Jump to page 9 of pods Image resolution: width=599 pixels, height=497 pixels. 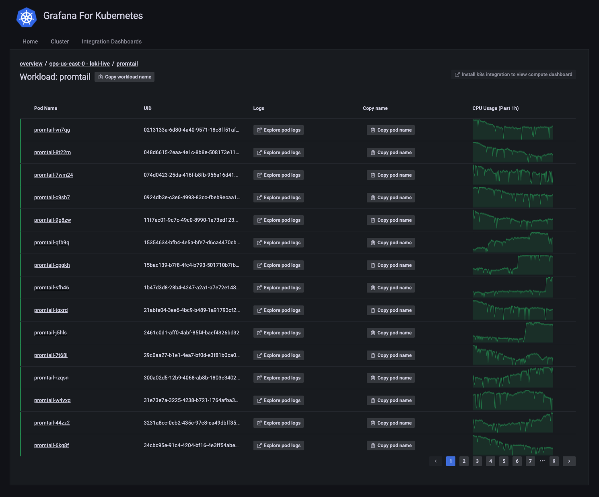(x=554, y=461)
